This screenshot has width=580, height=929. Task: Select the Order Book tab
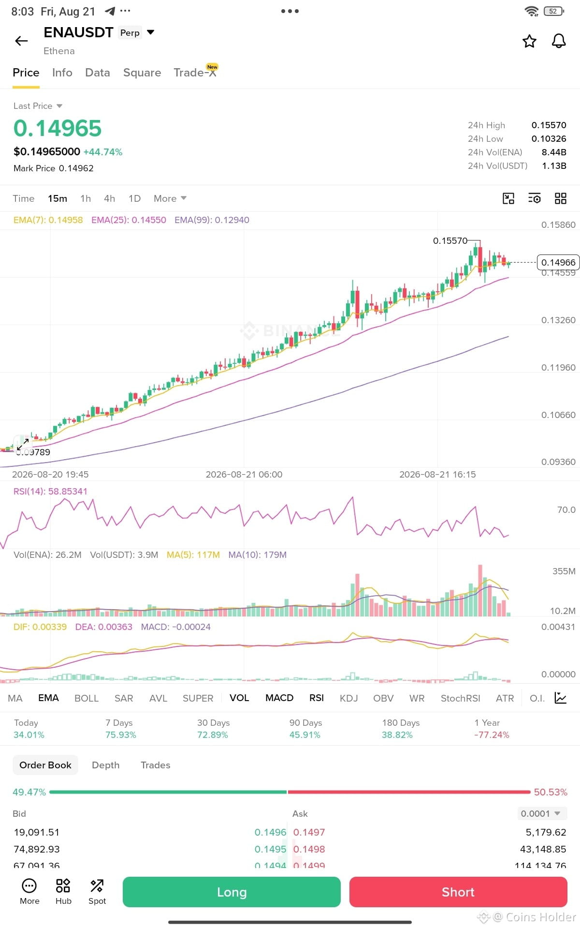click(45, 765)
